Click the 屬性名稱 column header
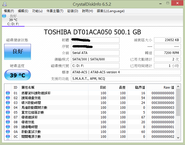The width and height of the screenshot is (185, 145). pyautogui.click(x=54, y=88)
